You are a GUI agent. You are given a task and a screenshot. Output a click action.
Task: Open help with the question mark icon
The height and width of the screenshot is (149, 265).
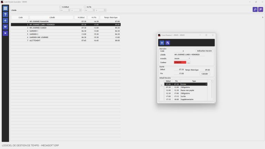pos(5,14)
